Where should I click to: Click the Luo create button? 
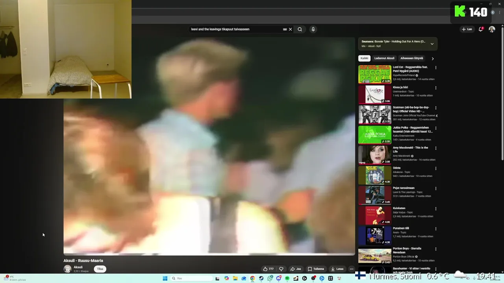coord(467,29)
